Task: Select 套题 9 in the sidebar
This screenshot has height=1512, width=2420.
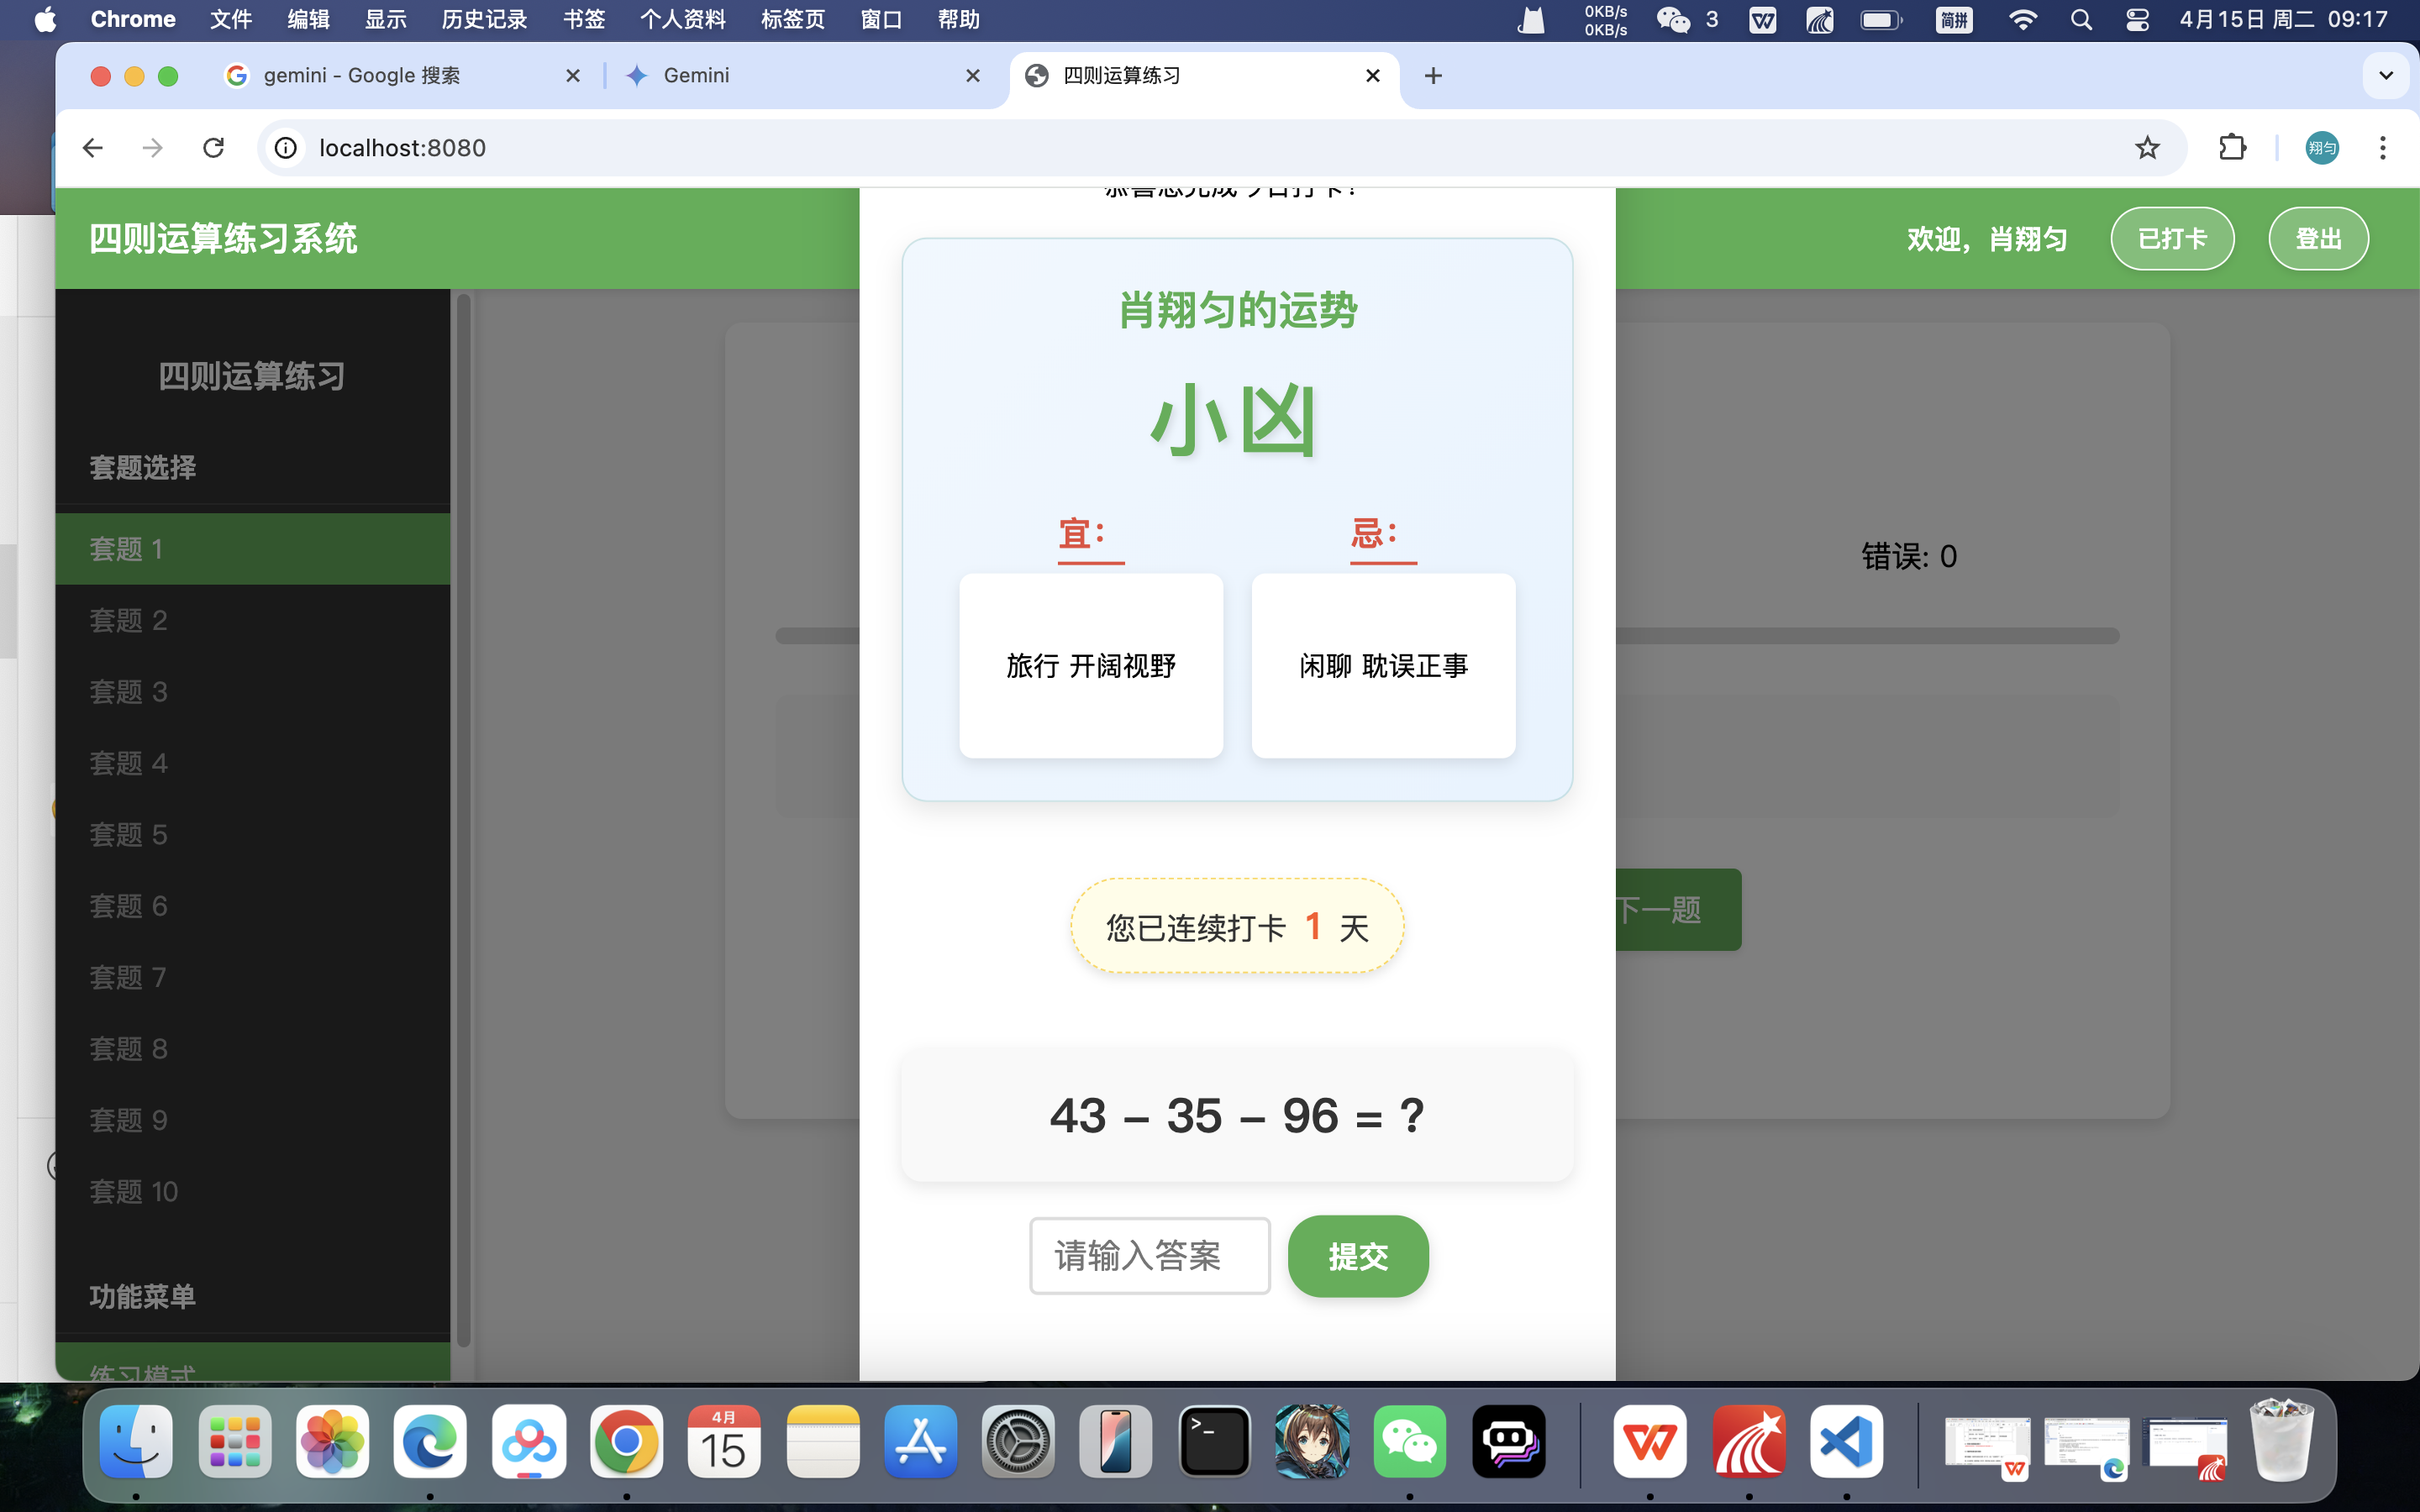Action: 253,1120
